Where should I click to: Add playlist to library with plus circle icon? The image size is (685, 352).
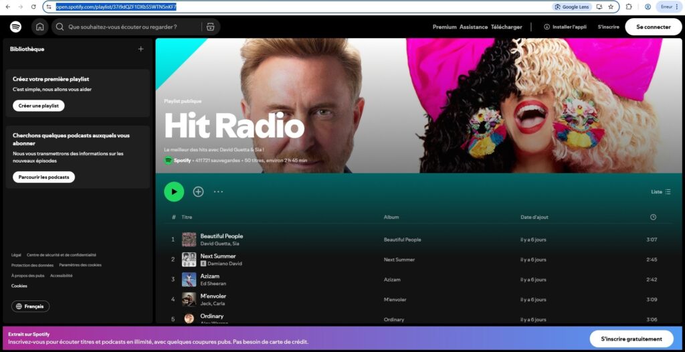(x=198, y=191)
